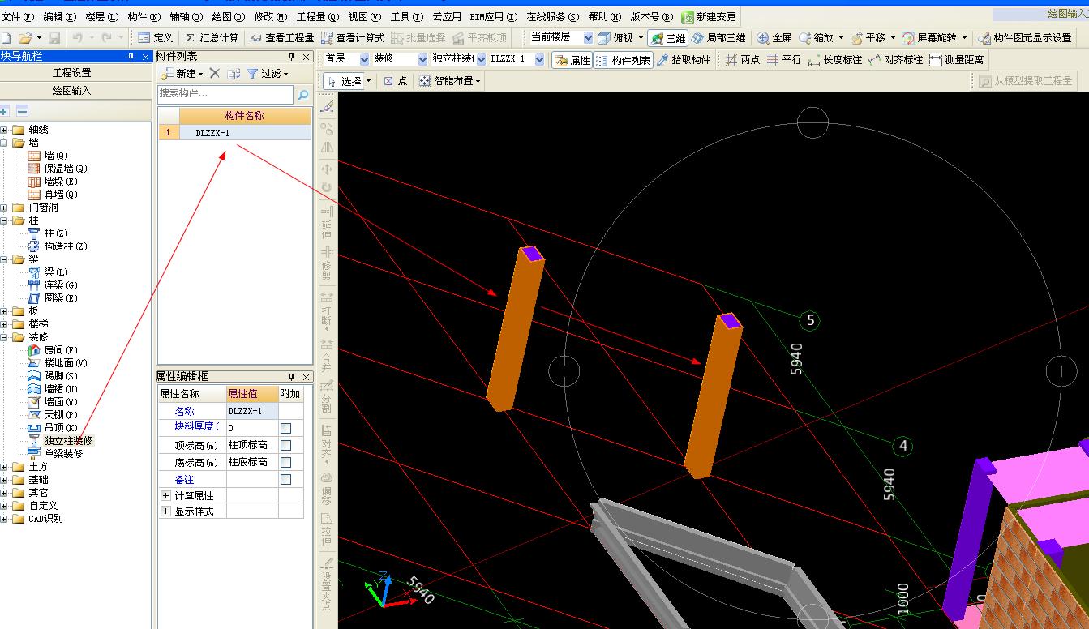Expand the 轴线 tree node
1089x629 pixels.
click(4, 130)
